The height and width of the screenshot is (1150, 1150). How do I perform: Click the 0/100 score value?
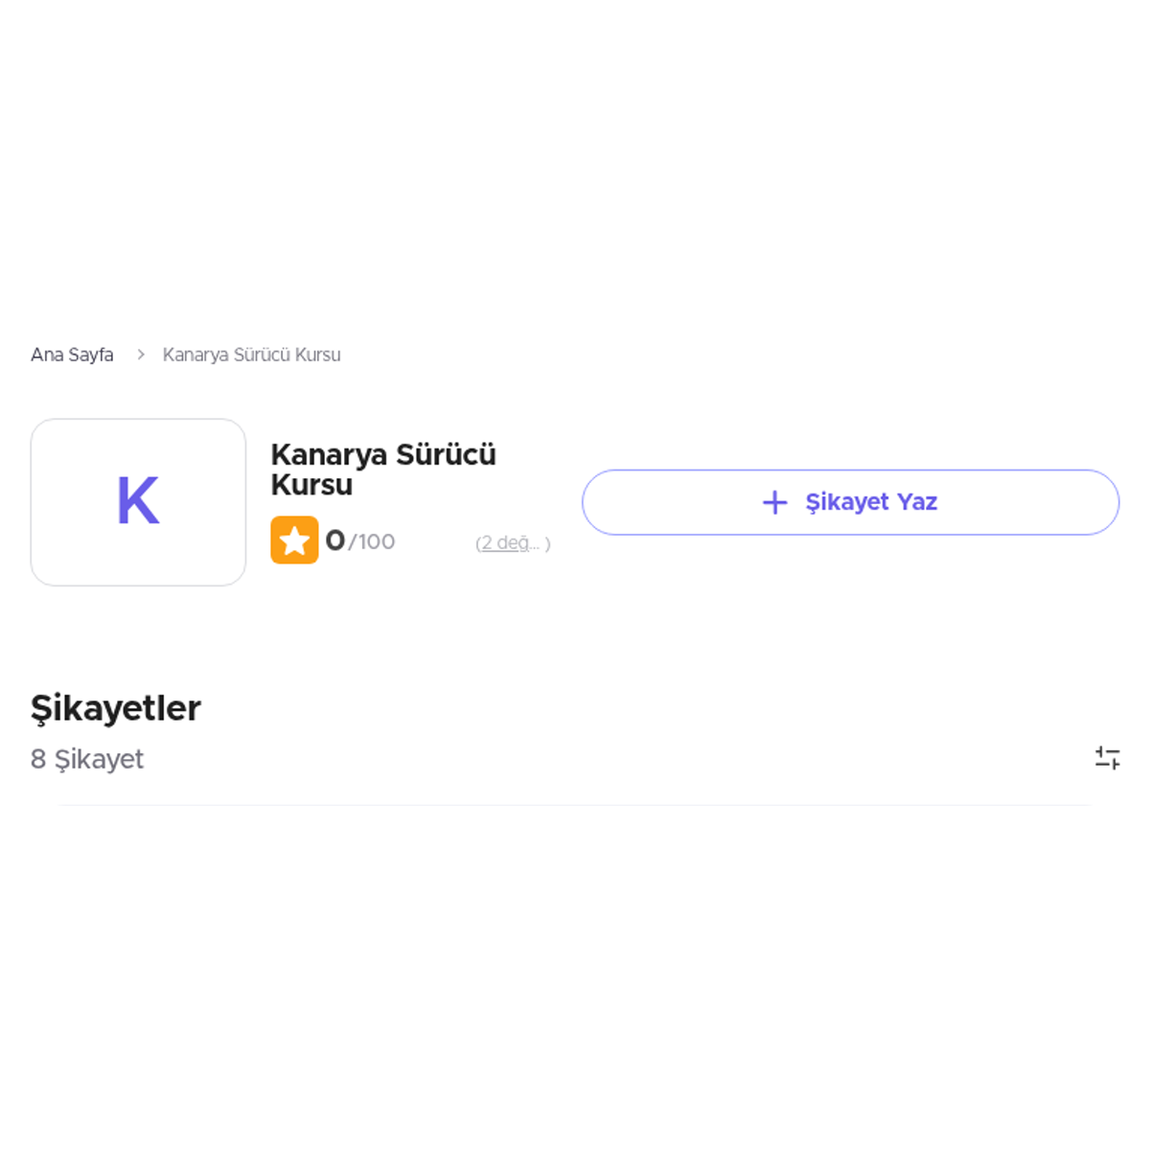[360, 541]
